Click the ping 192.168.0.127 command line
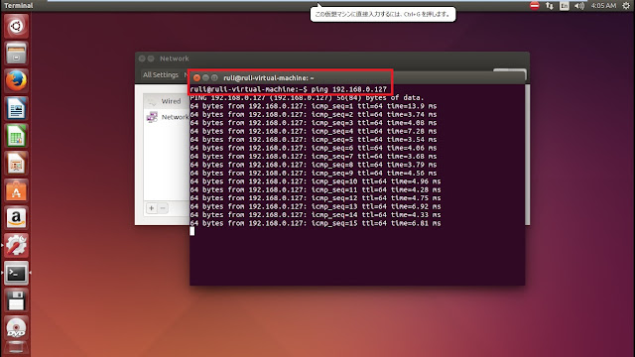Viewport: 635px width, 357px height. [289, 89]
